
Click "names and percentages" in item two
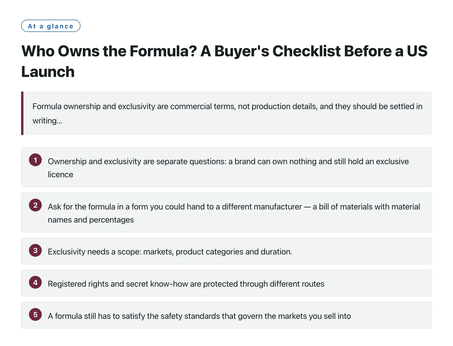[x=91, y=220]
